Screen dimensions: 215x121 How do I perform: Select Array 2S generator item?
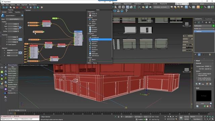point(94,16)
